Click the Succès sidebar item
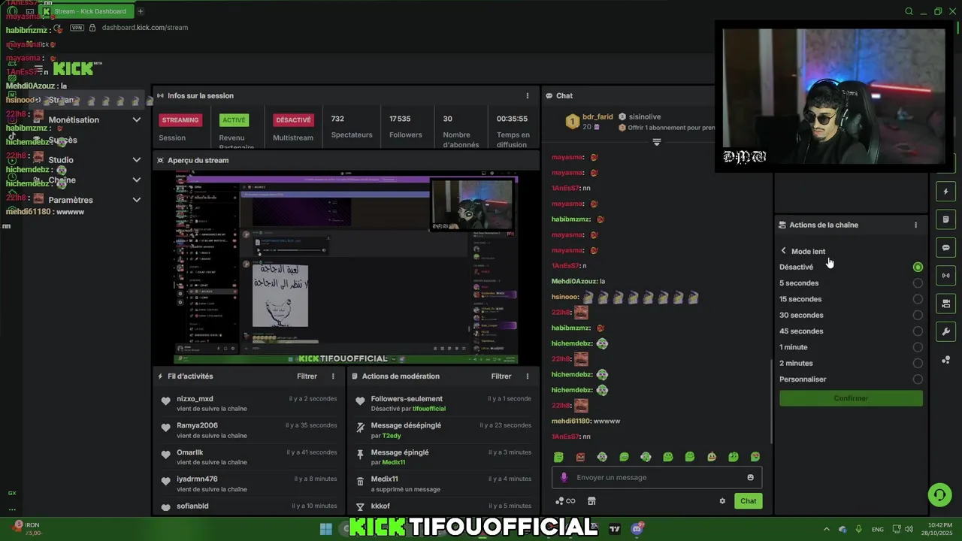This screenshot has width=962, height=541. 62,140
